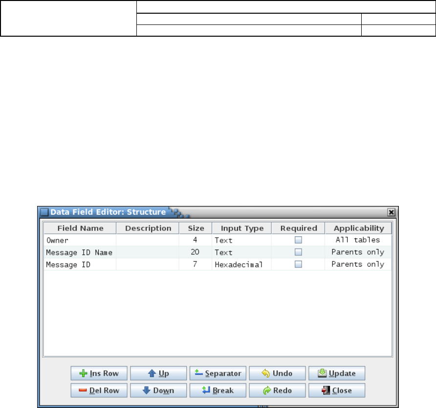The height and width of the screenshot is (408, 436).
Task: Toggle Required checkbox for Message ID row
Action: click(298, 264)
